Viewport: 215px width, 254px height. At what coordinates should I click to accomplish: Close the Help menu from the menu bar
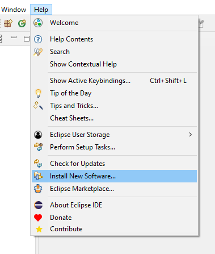41,10
